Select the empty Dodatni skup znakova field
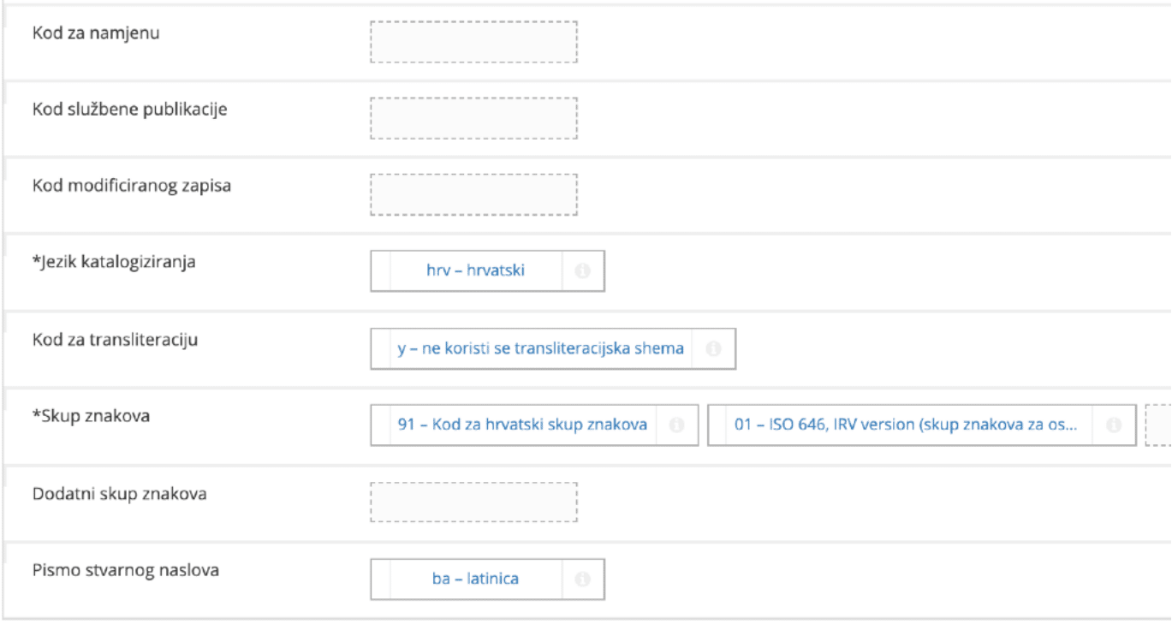Image resolution: width=1172 pixels, height=624 pixels. (473, 502)
